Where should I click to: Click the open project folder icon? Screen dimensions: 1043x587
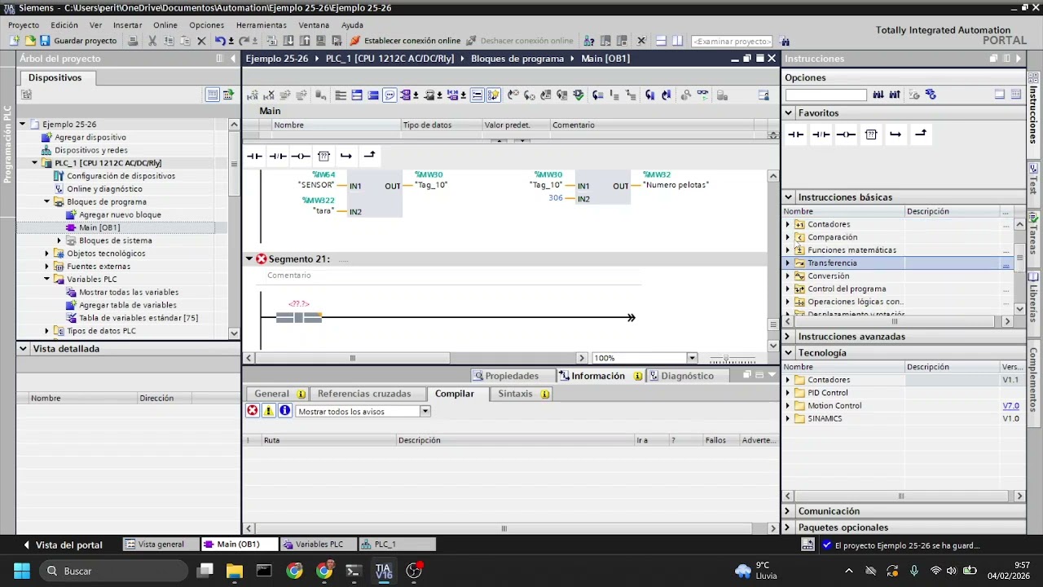tap(30, 41)
